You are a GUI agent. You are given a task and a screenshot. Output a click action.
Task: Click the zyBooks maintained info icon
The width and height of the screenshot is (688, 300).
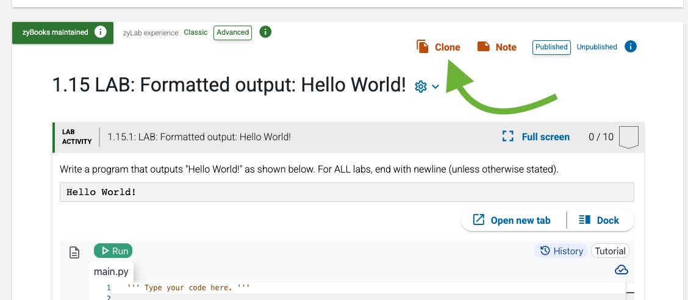click(101, 32)
